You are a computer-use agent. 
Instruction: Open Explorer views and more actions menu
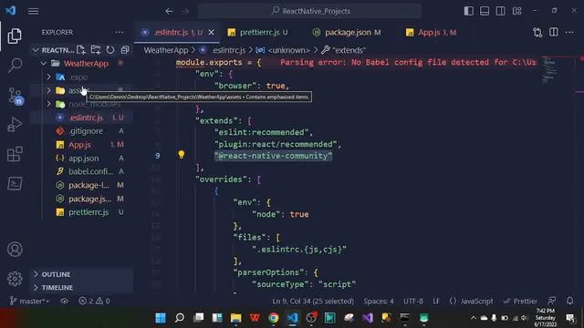pyautogui.click(x=120, y=33)
